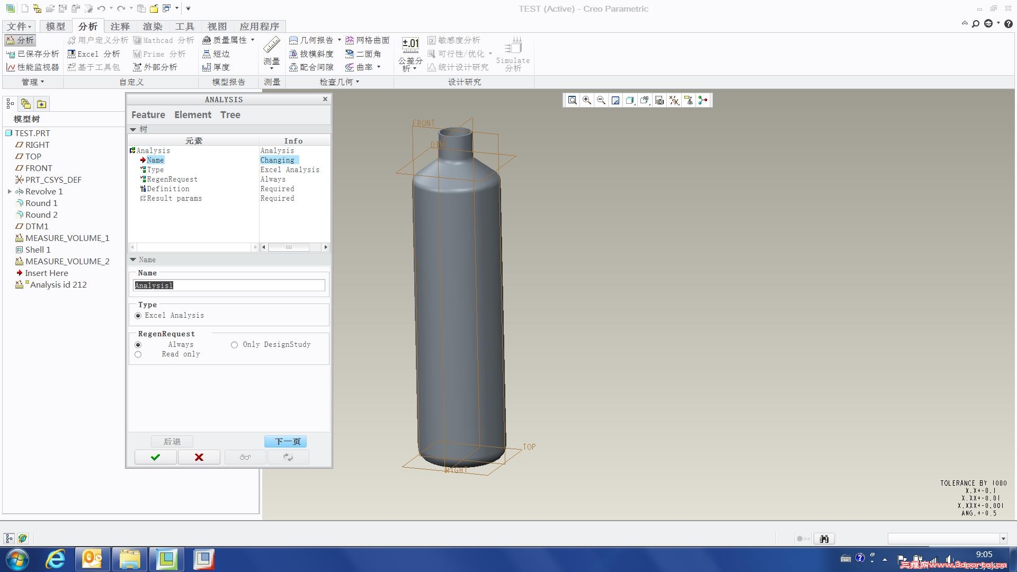
Task: Click the 后退 (back) button
Action: coord(172,442)
